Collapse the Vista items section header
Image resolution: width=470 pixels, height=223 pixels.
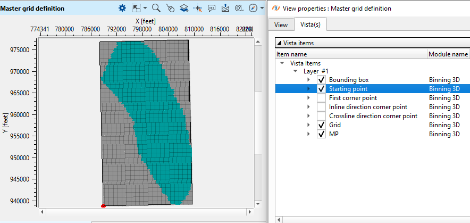pyautogui.click(x=279, y=43)
